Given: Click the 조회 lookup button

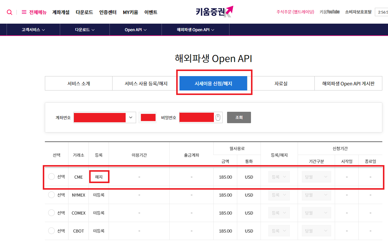Looking at the screenshot, I should (x=239, y=117).
